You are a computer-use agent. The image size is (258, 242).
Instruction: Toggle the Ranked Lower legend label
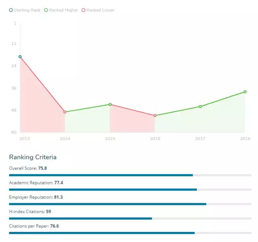100,10
